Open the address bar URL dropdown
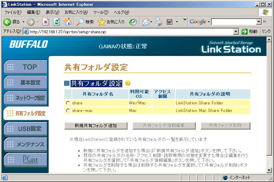The width and height of the screenshot is (274, 182). (x=236, y=32)
